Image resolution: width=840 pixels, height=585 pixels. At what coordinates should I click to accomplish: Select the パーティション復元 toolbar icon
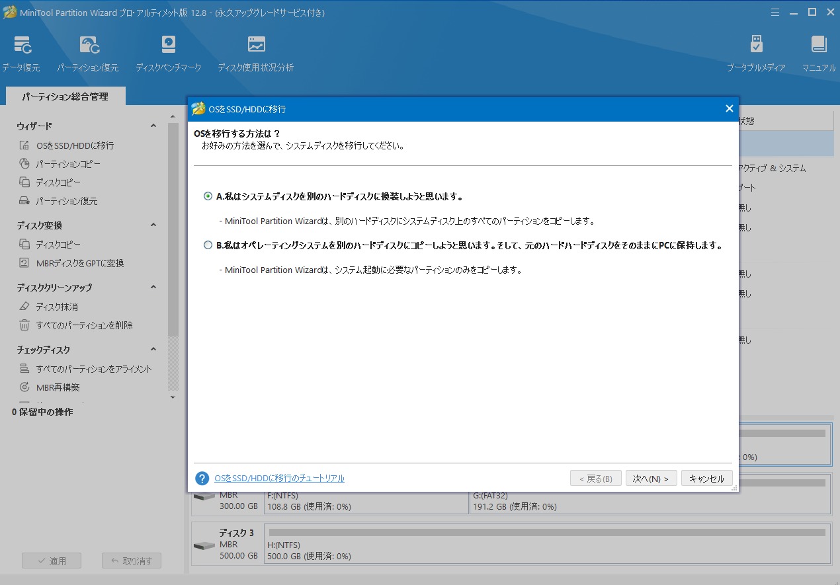(x=88, y=53)
